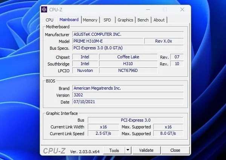The height and width of the screenshot is (160, 226).
Task: Click the Chipset vendor Intel field
Action: (85, 57)
